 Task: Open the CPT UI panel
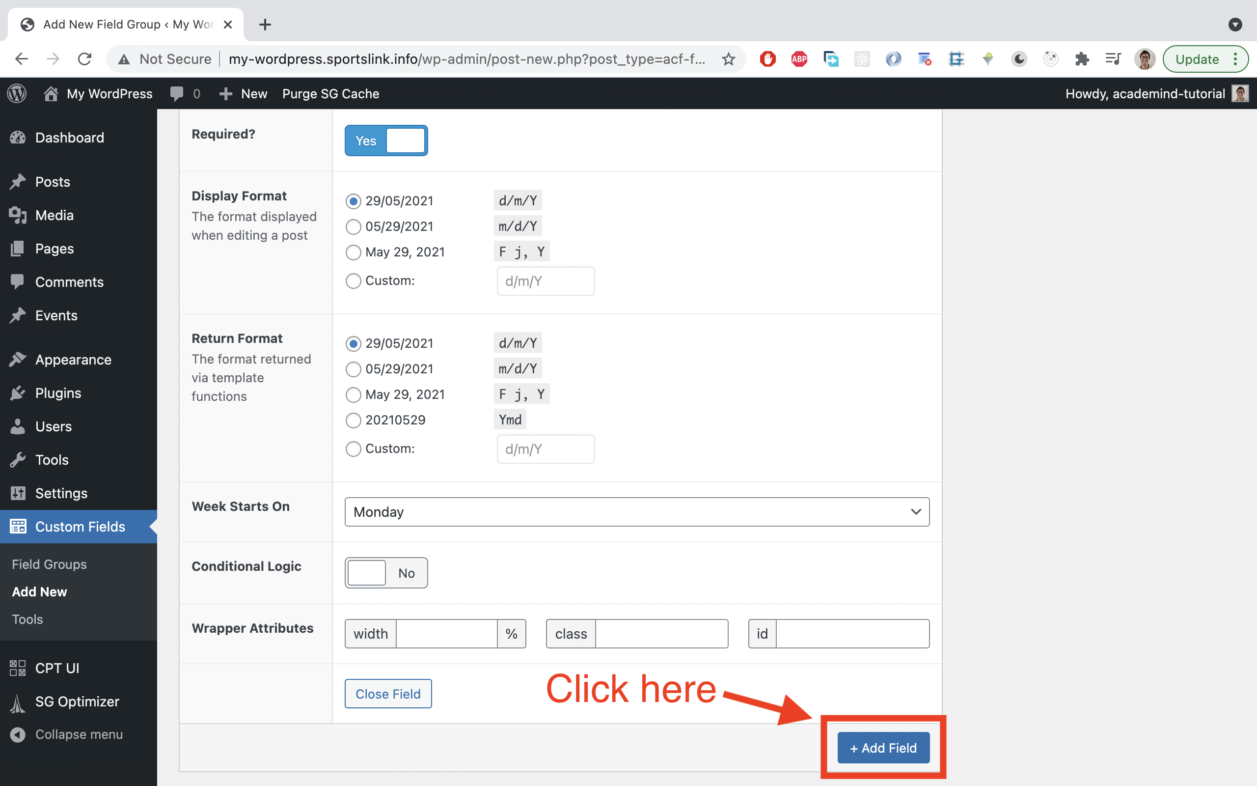[x=56, y=668]
